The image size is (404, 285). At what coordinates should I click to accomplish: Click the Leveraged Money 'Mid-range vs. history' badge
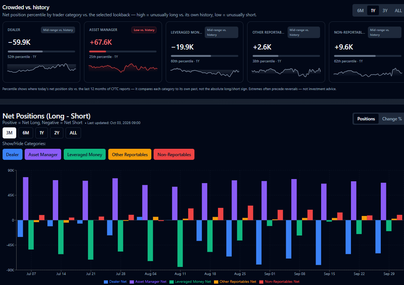[x=222, y=32]
